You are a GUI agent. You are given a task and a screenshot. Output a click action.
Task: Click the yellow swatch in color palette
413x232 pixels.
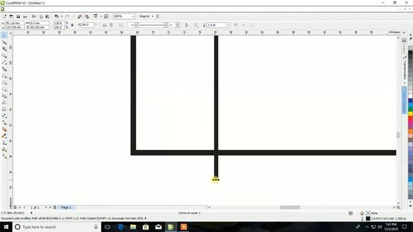[x=410, y=114]
